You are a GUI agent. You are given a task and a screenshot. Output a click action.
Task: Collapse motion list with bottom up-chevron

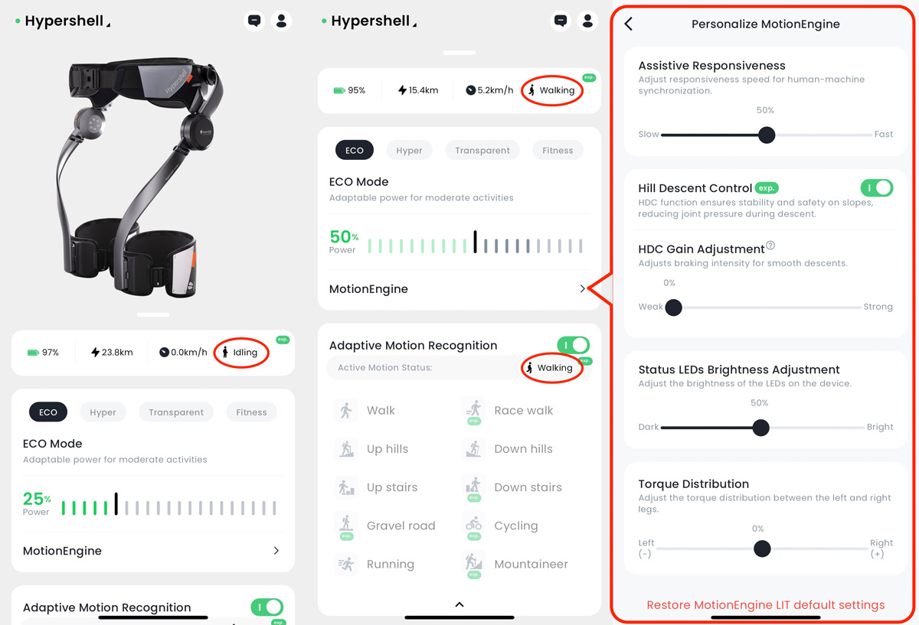[459, 604]
